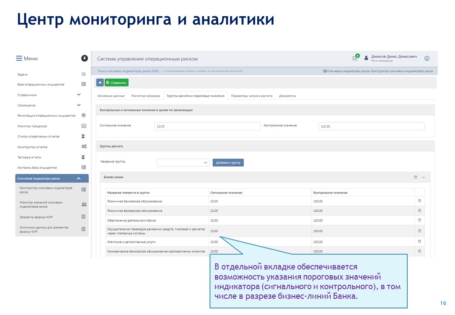Delete the Обеспечение деятельности Банка row
Viewport: 455px width, 315px height.
point(419,220)
